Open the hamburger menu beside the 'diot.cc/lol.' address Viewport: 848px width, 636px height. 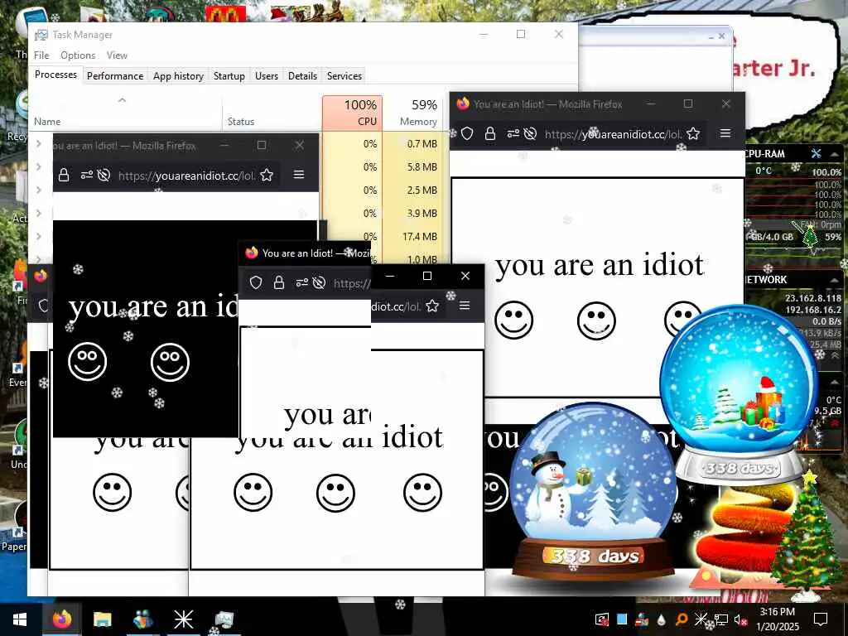[464, 306]
